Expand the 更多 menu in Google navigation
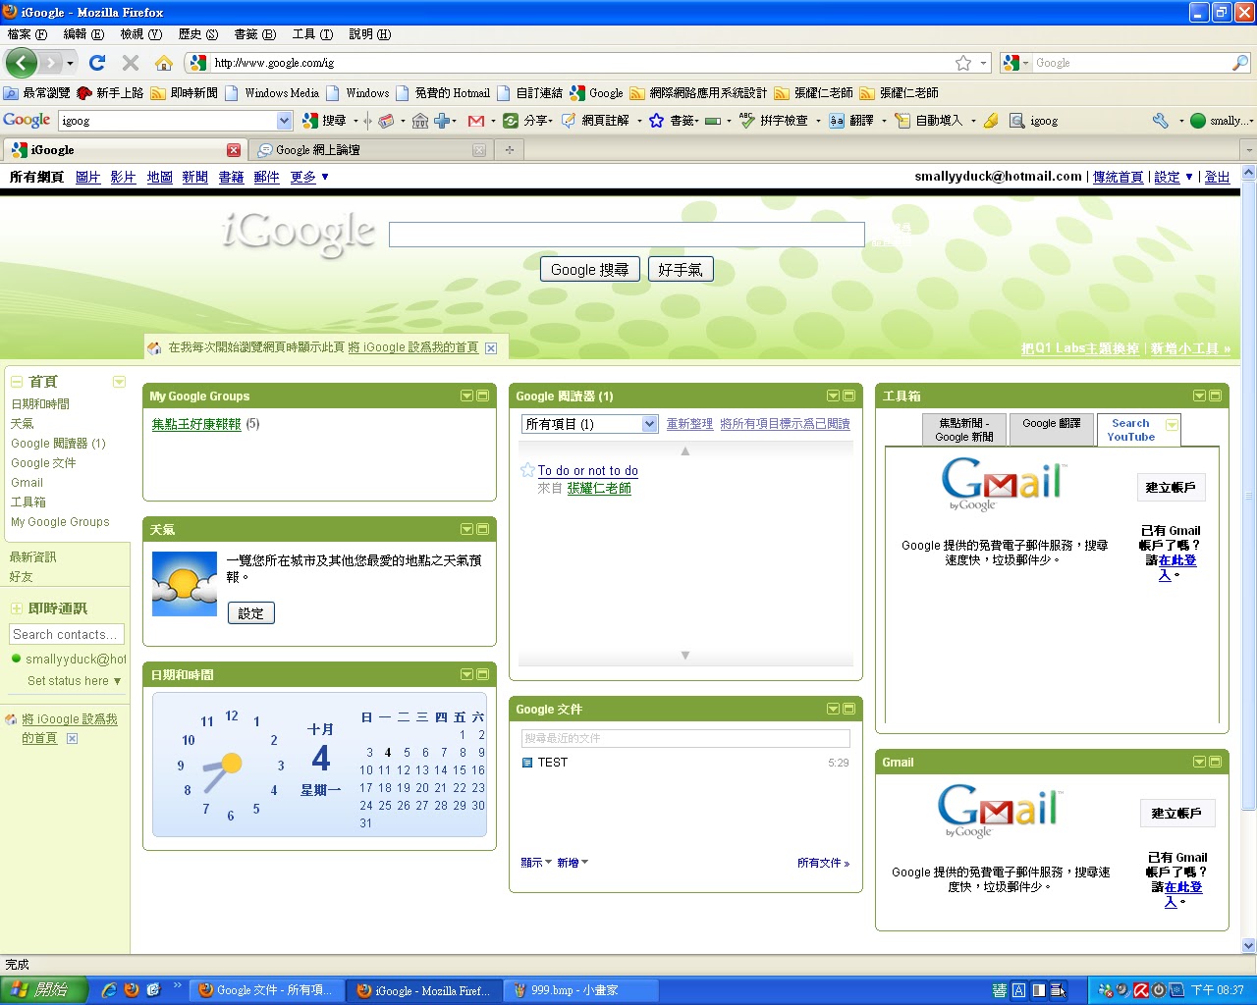1257x1005 pixels. [309, 177]
